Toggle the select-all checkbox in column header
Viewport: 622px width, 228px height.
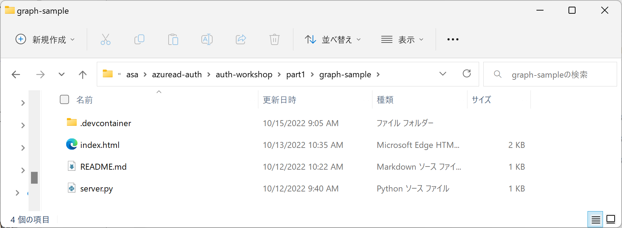point(64,99)
